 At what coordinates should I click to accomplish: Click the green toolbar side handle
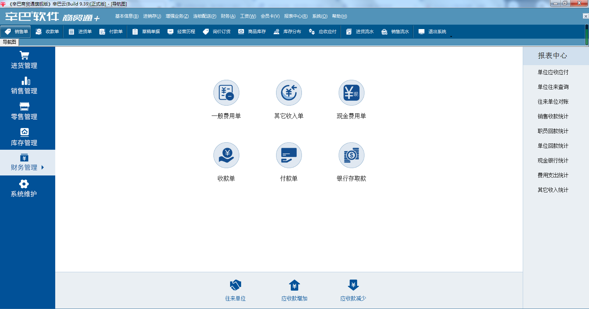(587, 35)
